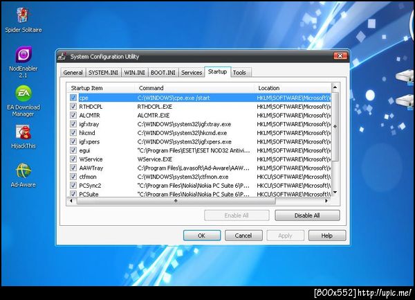
Task: Toggle the ctfmon startup checkbox
Action: (x=73, y=177)
